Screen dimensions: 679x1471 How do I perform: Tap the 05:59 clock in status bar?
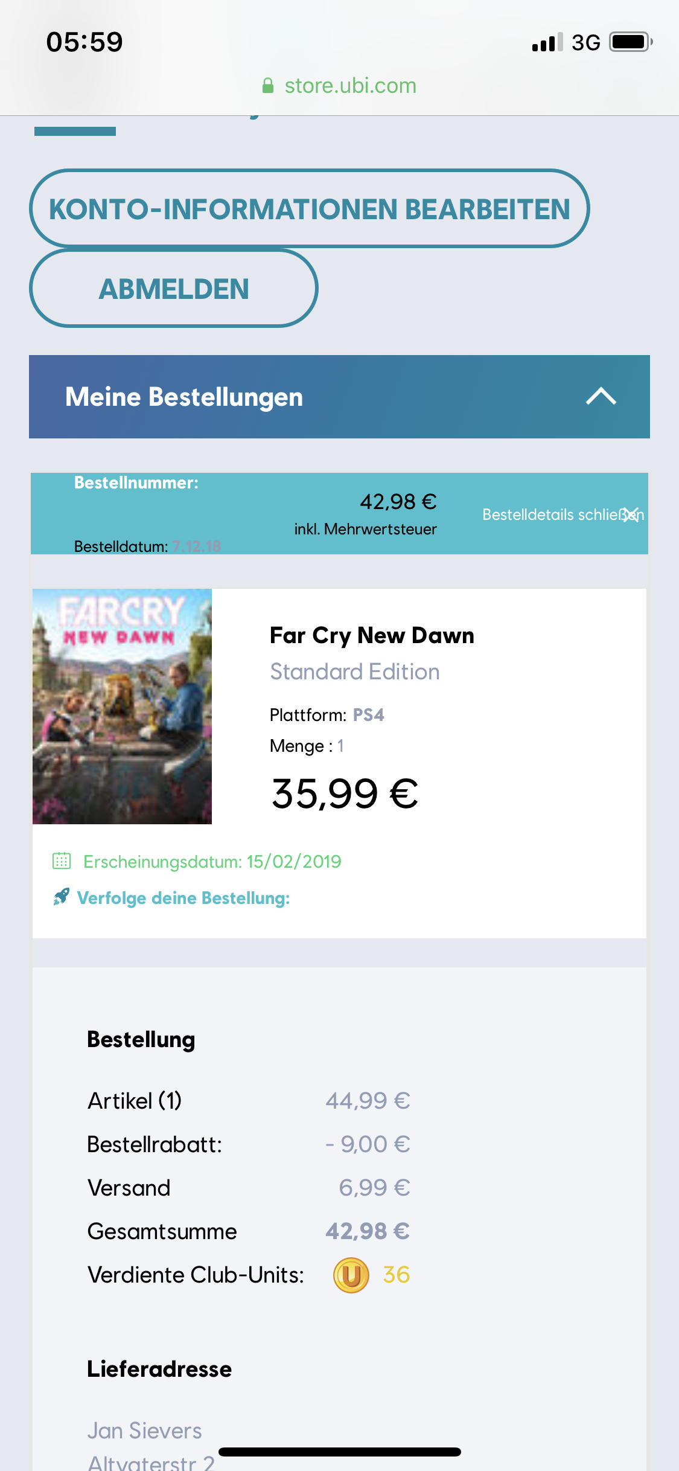[x=84, y=42]
